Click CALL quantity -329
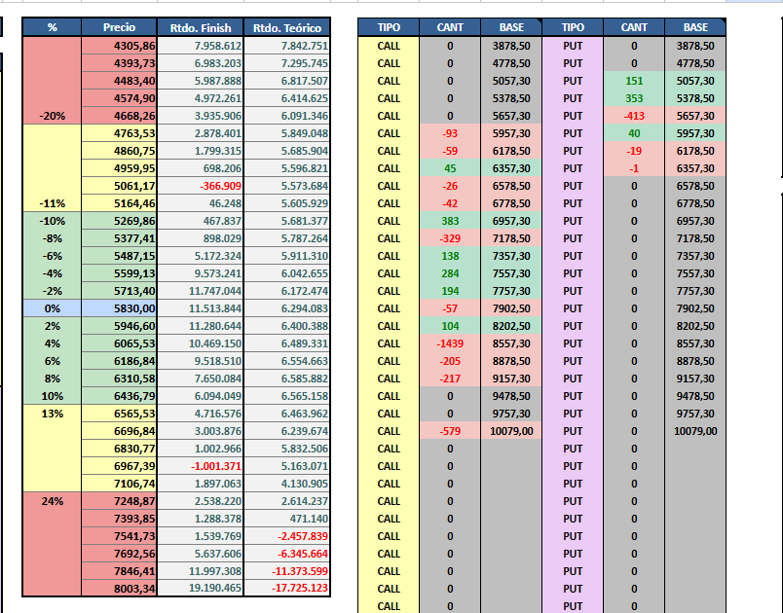The width and height of the screenshot is (783, 613). click(450, 238)
